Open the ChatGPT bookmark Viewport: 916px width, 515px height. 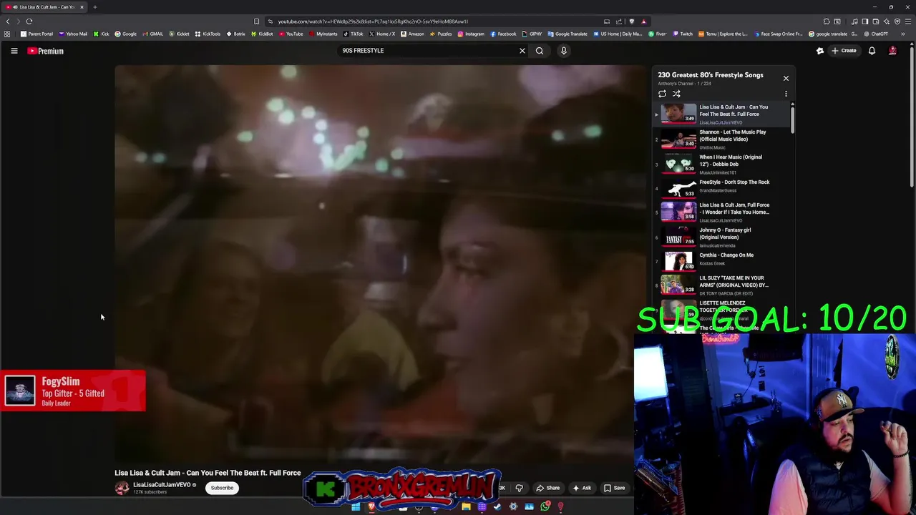point(876,34)
